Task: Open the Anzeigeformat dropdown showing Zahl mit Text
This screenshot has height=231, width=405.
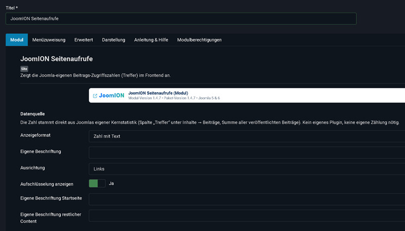Action: coord(247,136)
